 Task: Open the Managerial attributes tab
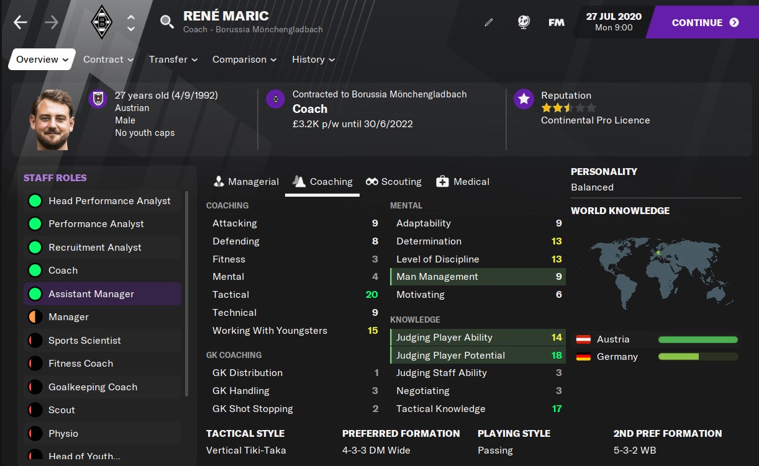tap(246, 182)
